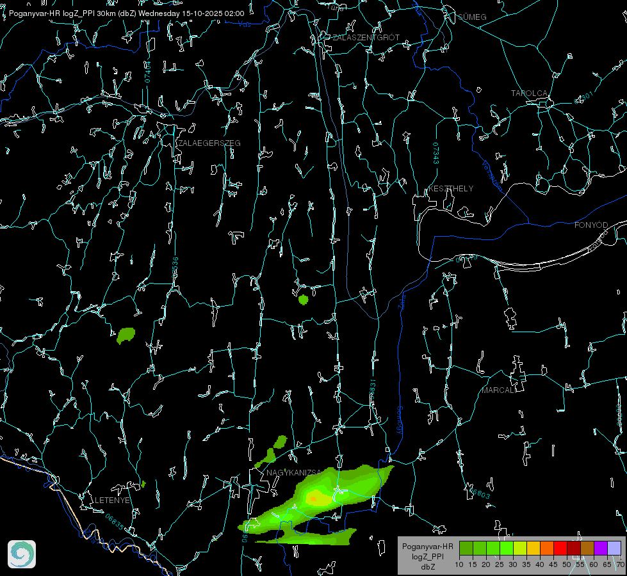Pick the 25–30 dBZ bright green swatch
Viewport: 627px width, 576px height.
point(506,548)
